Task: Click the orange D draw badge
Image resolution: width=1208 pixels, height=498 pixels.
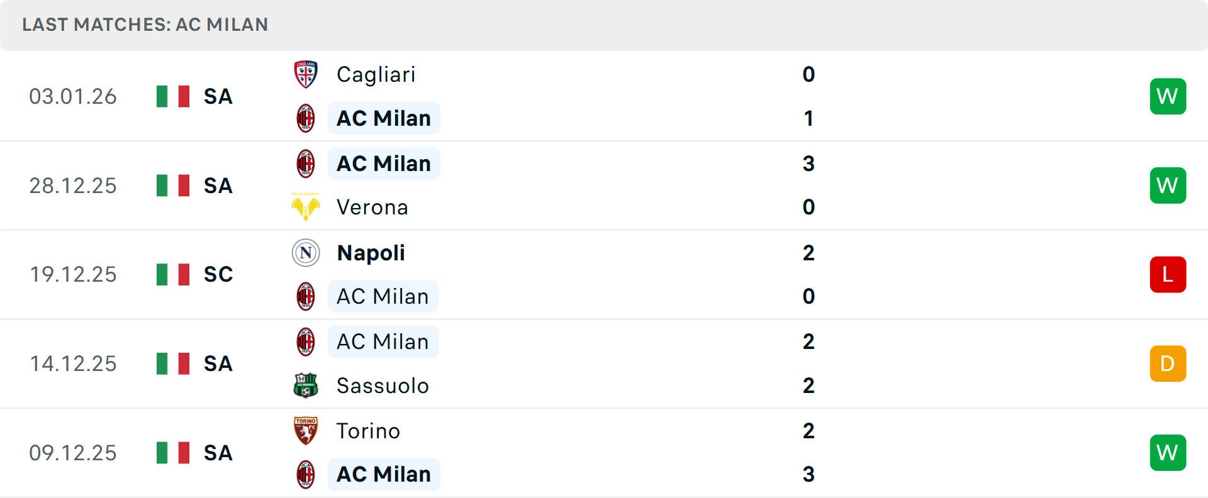Action: point(1168,363)
